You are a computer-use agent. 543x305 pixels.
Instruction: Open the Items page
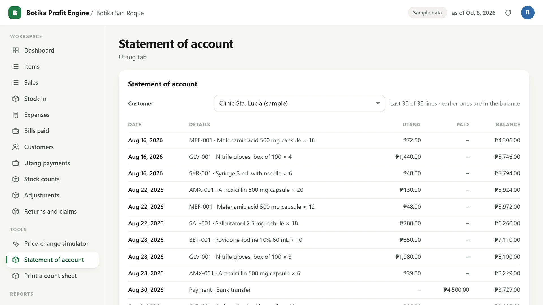53,66
